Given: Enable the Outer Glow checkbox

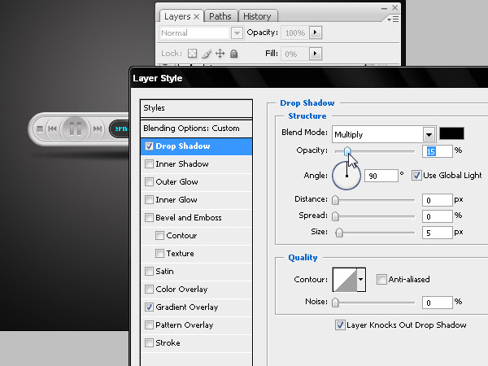Looking at the screenshot, I should [x=149, y=181].
